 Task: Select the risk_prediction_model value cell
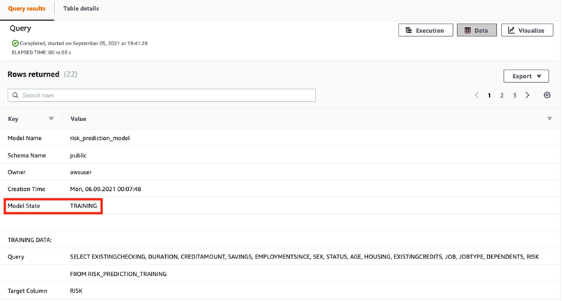pyautogui.click(x=100, y=139)
